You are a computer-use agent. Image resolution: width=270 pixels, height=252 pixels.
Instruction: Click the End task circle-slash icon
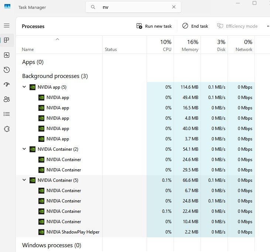(185, 26)
